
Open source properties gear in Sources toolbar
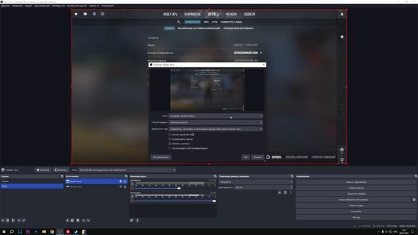tap(78, 221)
